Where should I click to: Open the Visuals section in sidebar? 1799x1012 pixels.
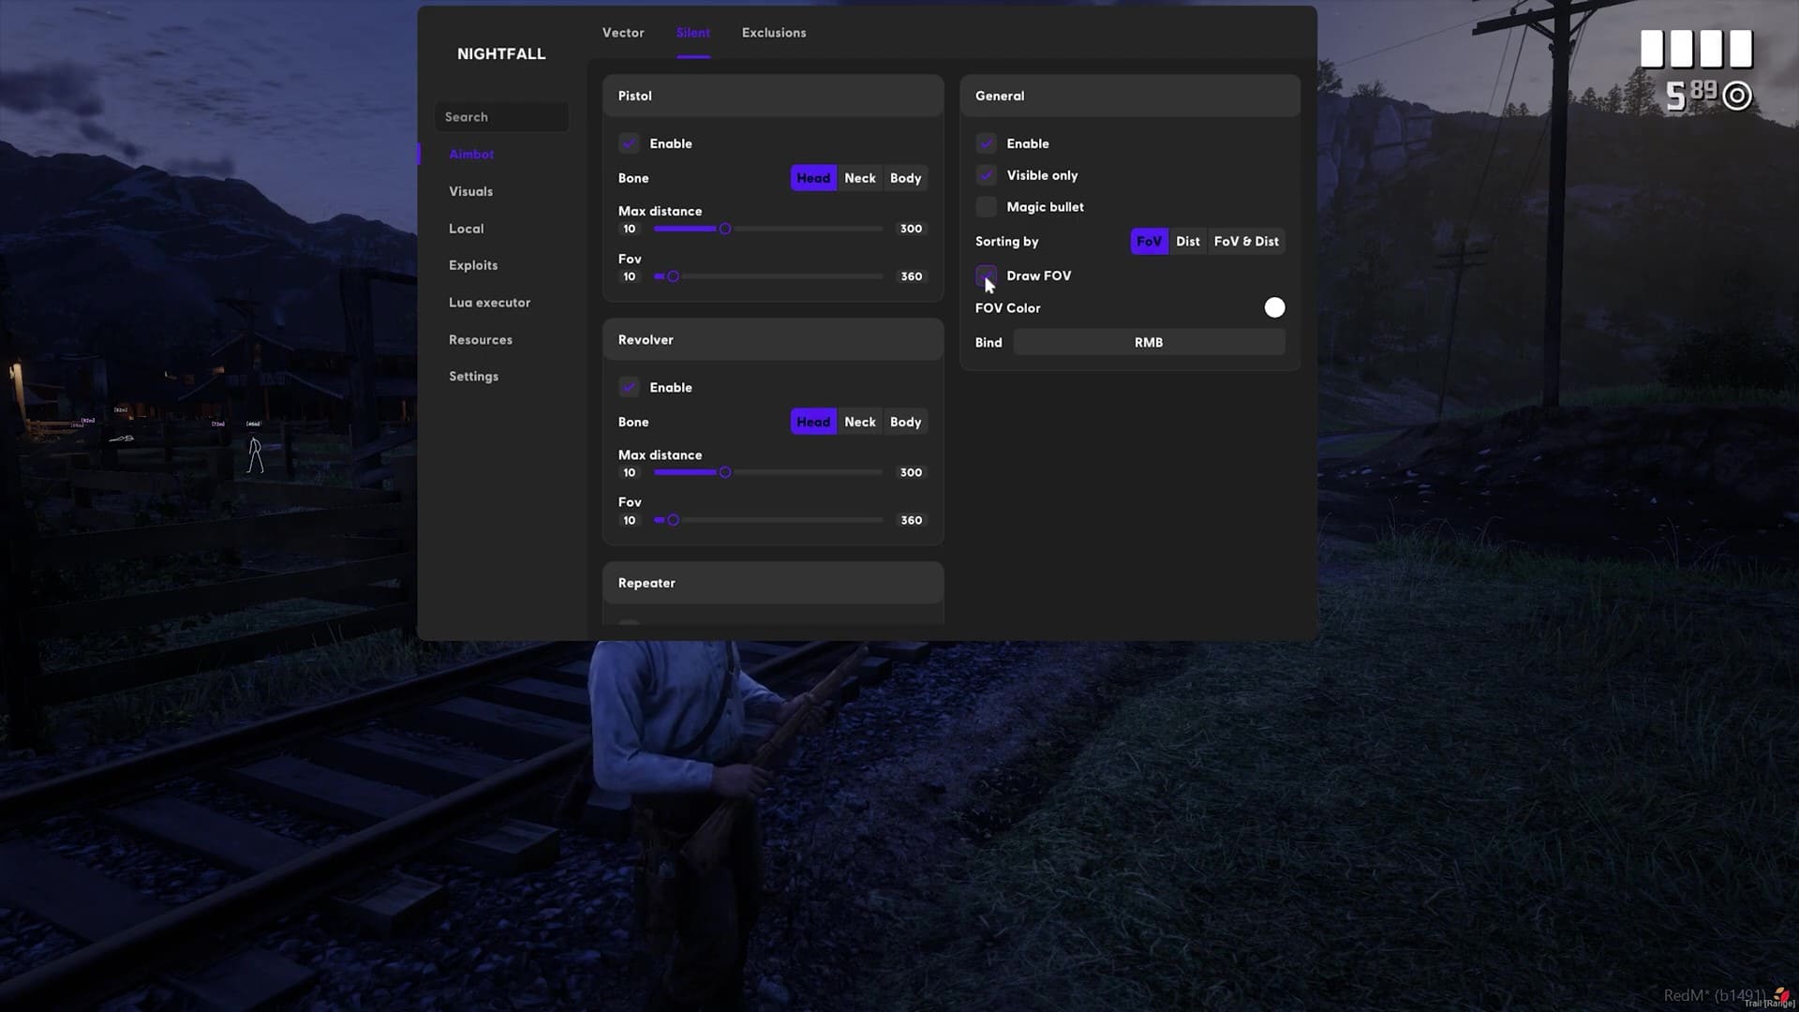[470, 191]
